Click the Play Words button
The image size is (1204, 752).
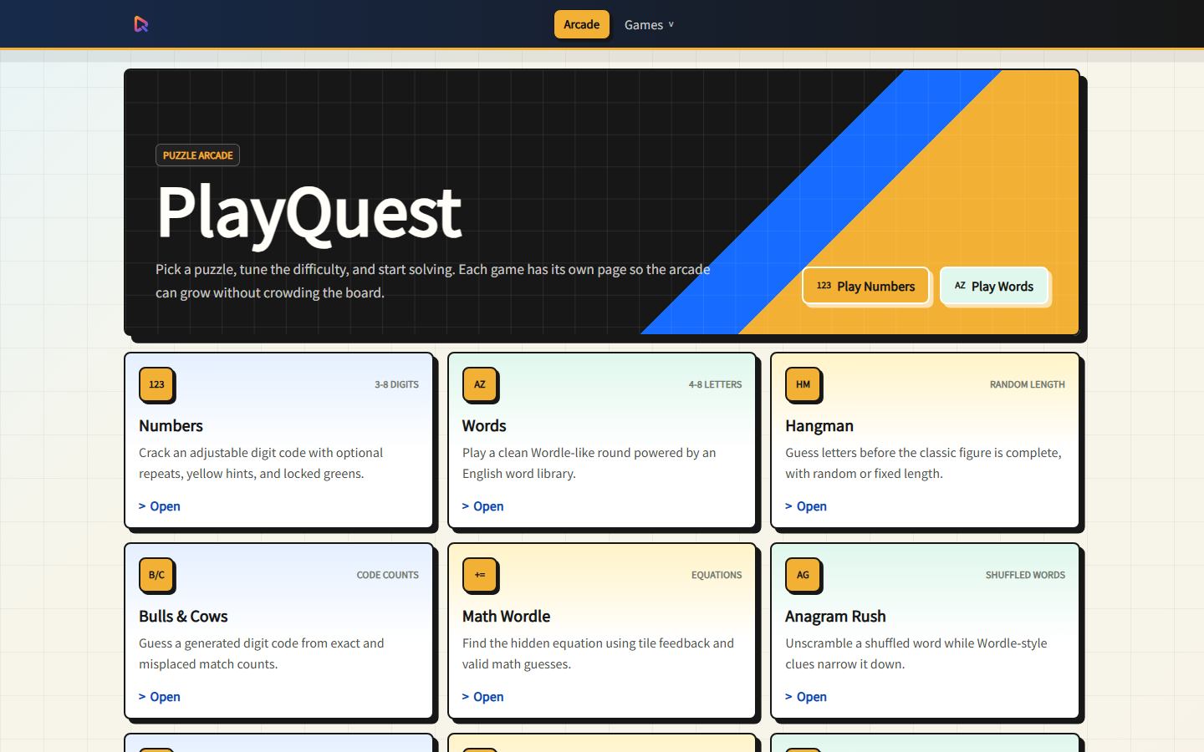(x=994, y=286)
